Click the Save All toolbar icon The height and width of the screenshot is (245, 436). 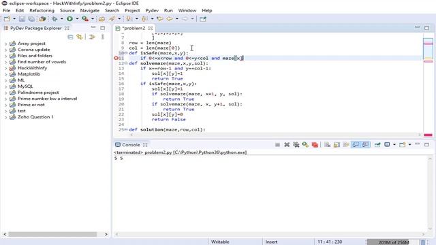coord(32,19)
